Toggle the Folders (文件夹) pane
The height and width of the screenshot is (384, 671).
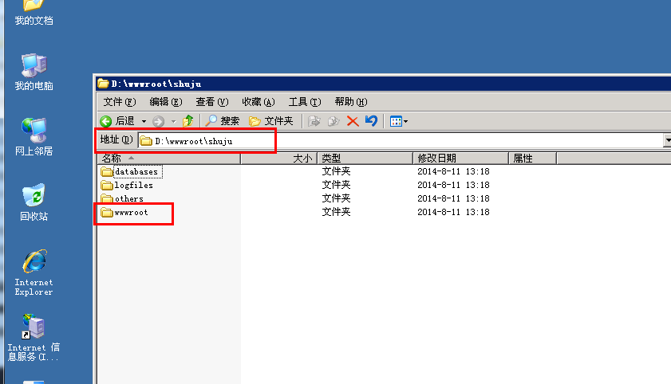click(x=271, y=121)
